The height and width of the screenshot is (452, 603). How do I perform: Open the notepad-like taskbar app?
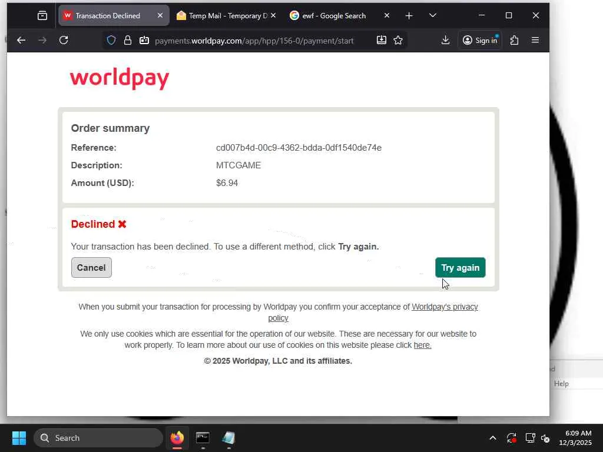click(228, 438)
